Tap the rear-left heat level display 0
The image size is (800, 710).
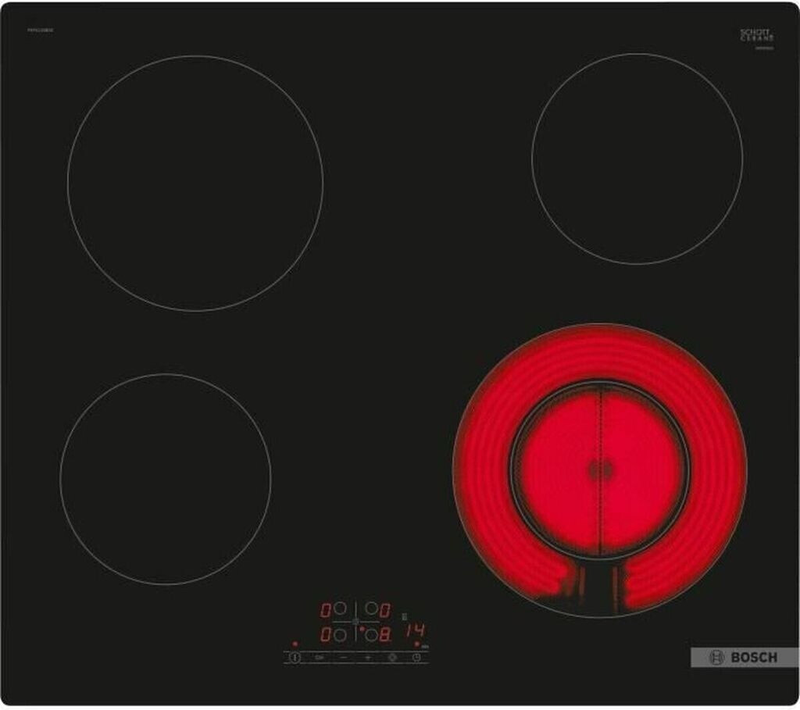[326, 610]
